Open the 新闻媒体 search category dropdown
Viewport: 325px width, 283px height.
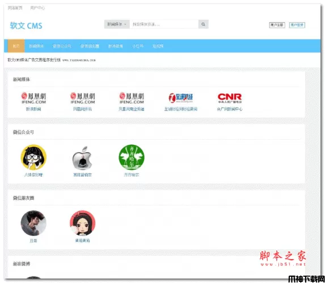[x=117, y=24]
